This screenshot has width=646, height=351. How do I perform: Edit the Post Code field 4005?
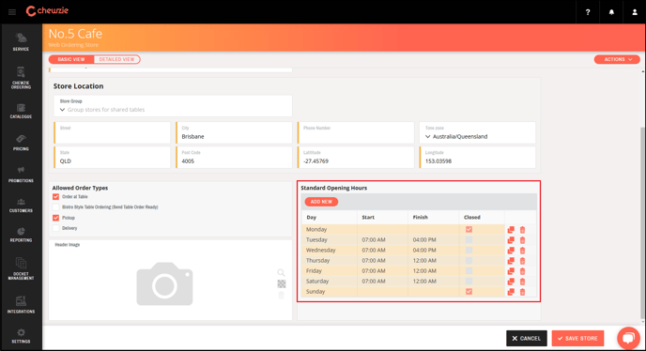pos(234,158)
